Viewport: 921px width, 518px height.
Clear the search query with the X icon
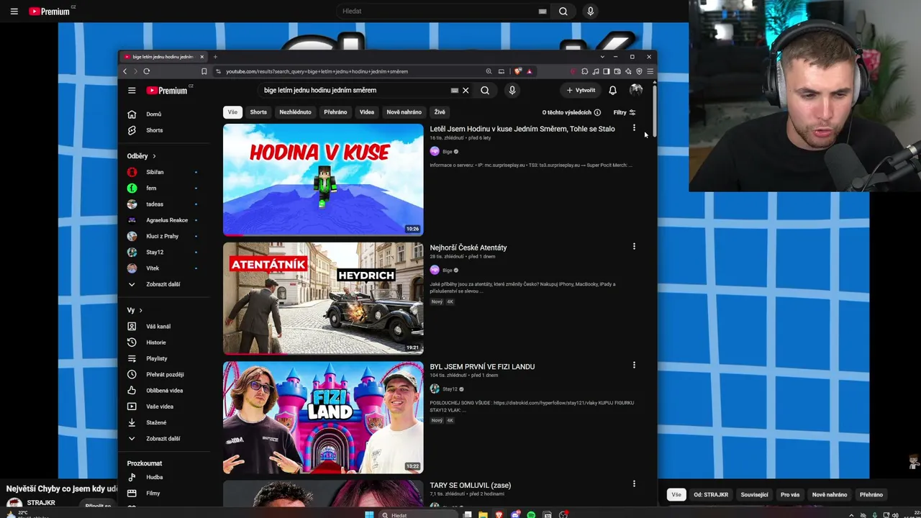[466, 91]
